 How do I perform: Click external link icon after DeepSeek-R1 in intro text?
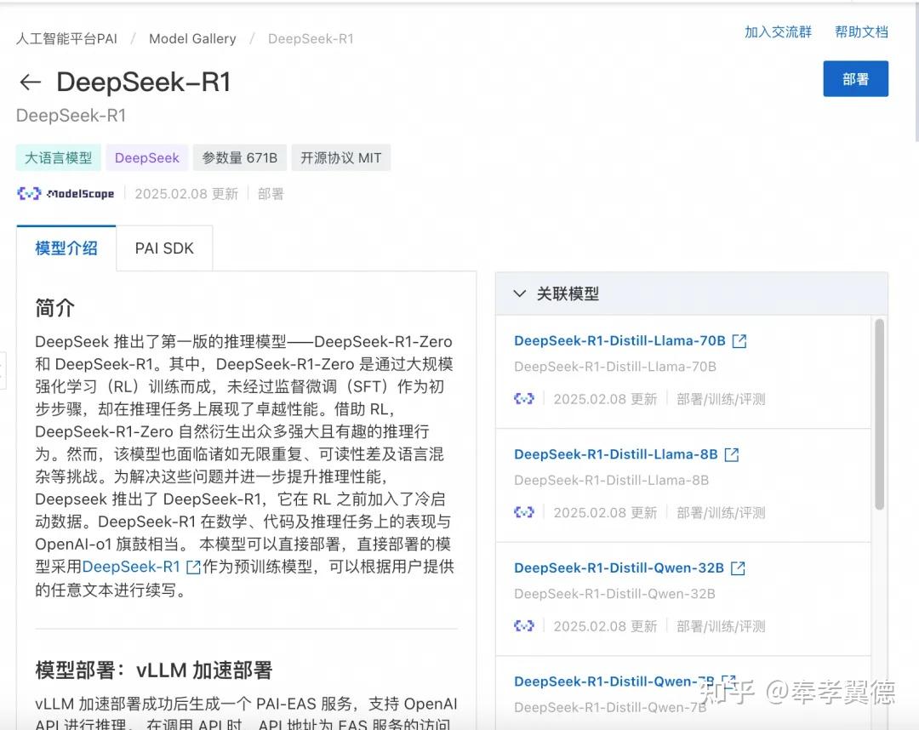pyautogui.click(x=195, y=567)
